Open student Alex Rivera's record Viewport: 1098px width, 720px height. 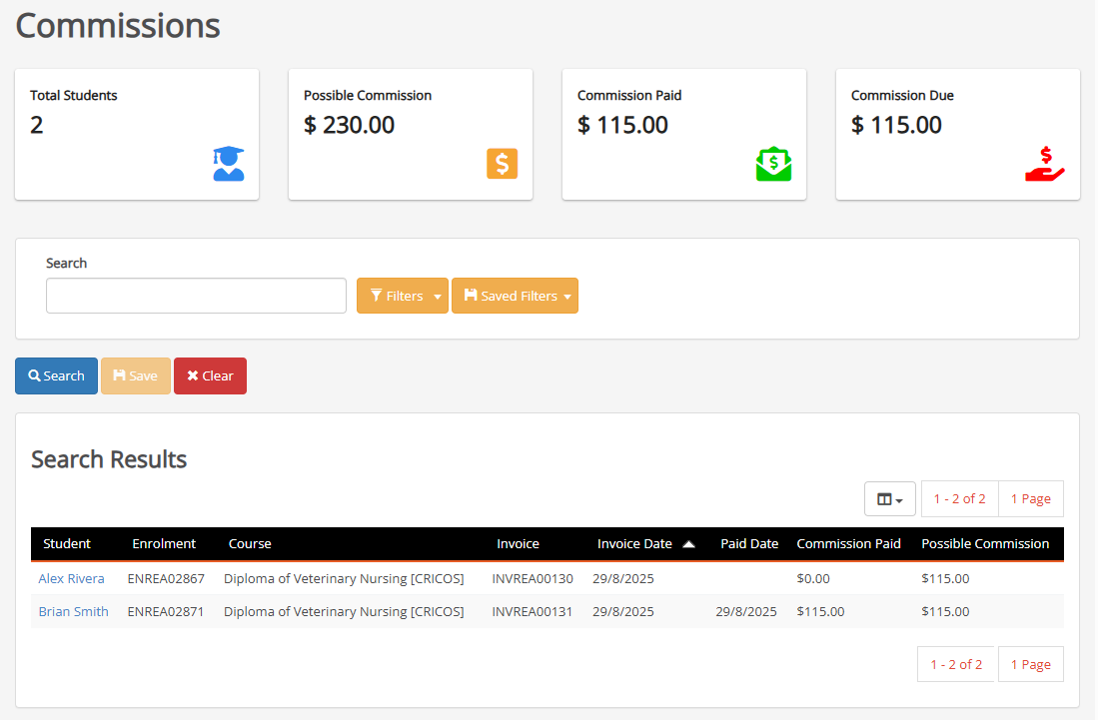tap(71, 578)
